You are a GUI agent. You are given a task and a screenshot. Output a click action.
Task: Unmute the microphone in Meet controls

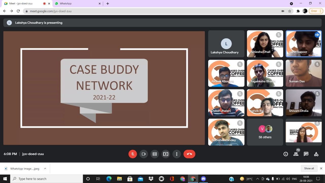tap(133, 154)
